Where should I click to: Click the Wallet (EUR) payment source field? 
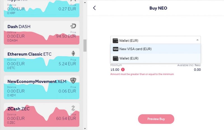click(156, 40)
